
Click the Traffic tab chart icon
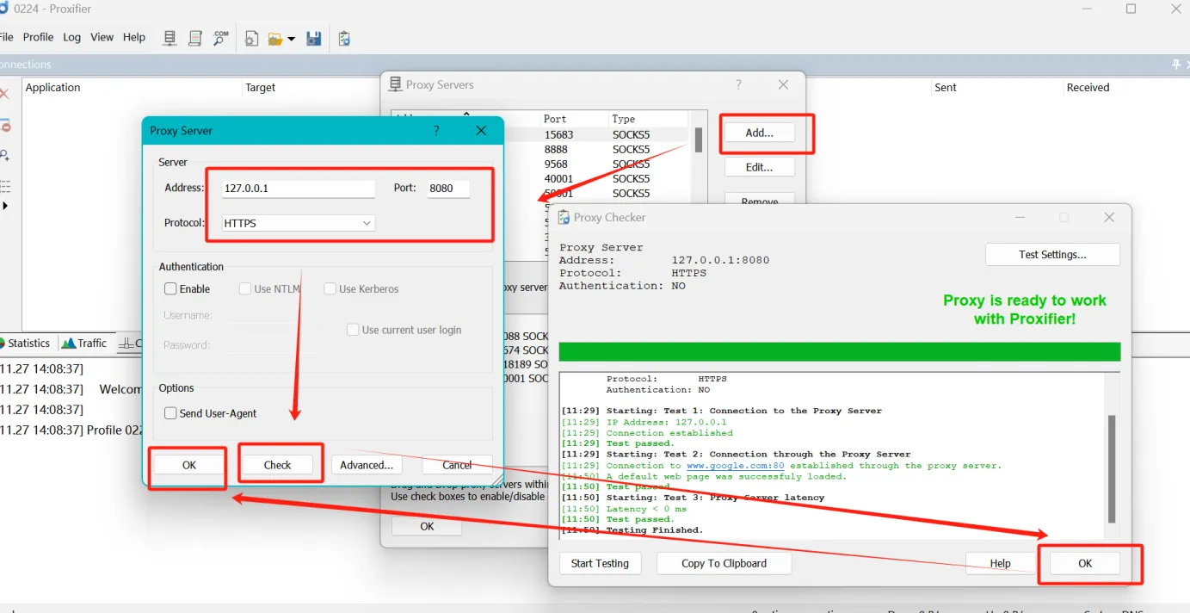pyautogui.click(x=68, y=343)
